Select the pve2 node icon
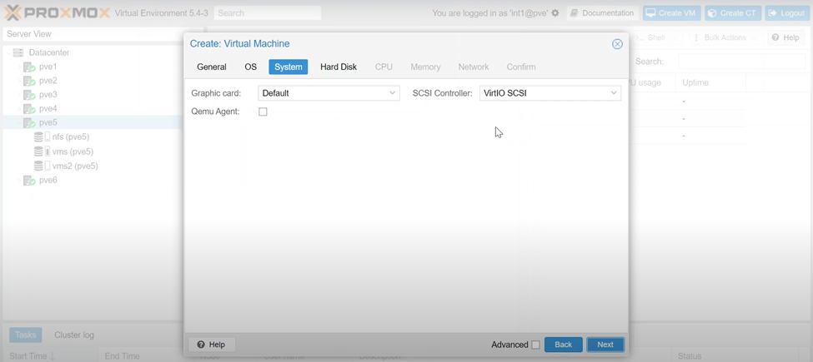This screenshot has height=362, width=813. tap(29, 81)
